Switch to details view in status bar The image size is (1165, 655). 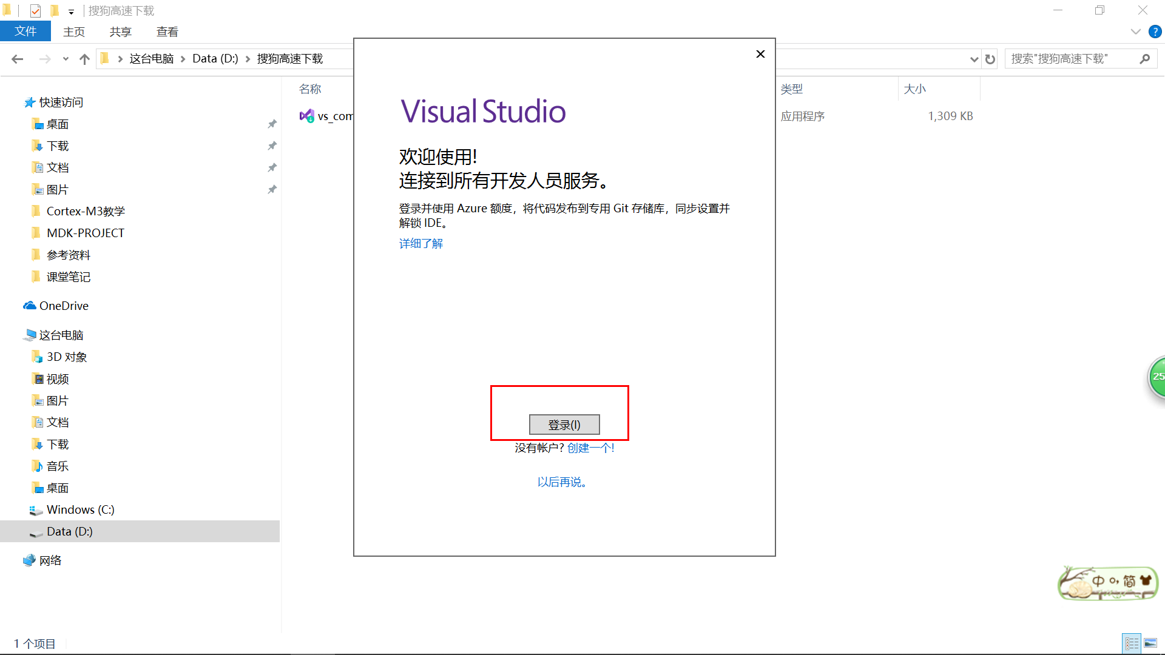coord(1132,643)
